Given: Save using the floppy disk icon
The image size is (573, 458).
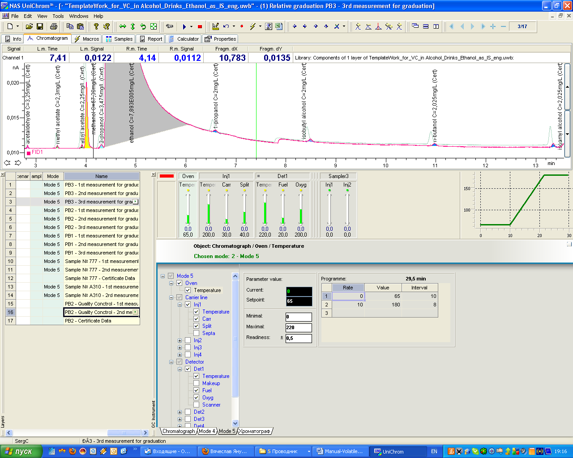Looking at the screenshot, I should pyautogui.click(x=39, y=26).
